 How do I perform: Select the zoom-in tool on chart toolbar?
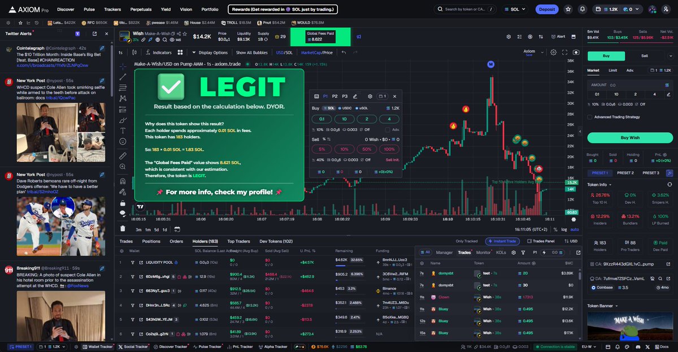[123, 167]
